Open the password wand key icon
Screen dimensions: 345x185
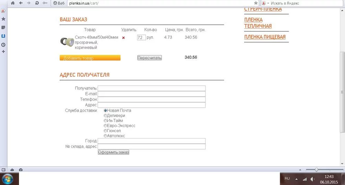(x=45, y=3)
